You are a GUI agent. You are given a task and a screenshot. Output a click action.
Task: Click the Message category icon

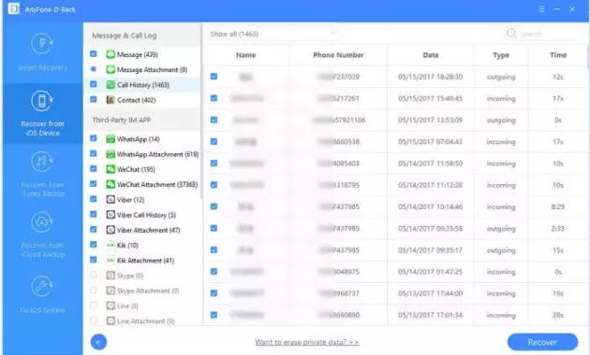pyautogui.click(x=111, y=54)
